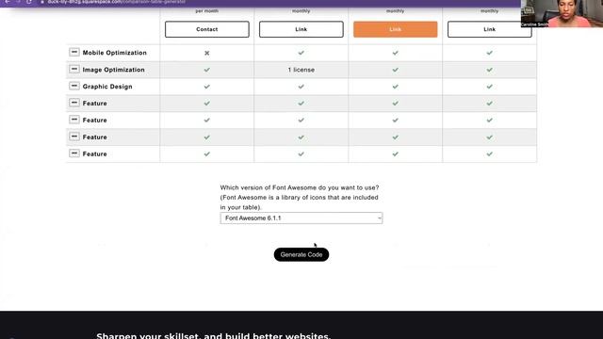
Task: Click the browser reload icon
Action: (x=29, y=2)
